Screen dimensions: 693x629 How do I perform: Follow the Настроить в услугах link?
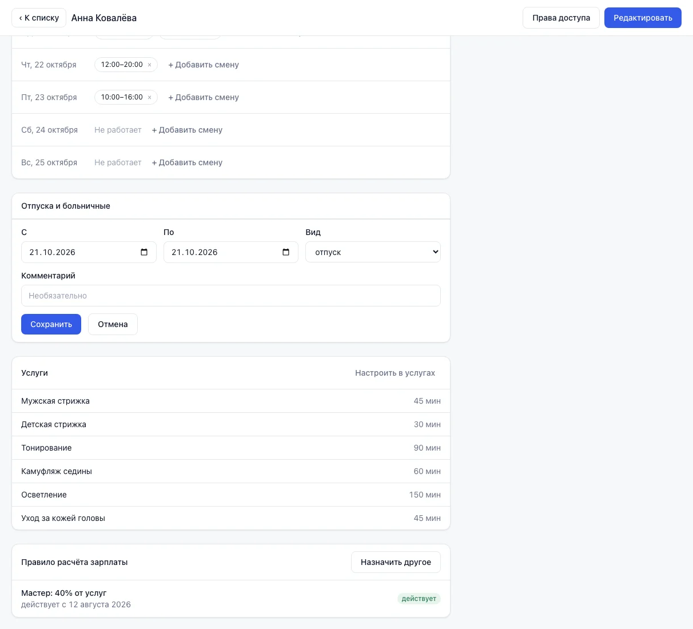[x=395, y=373]
